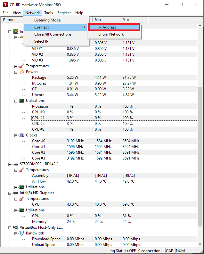Select the Air Flow temperature row
This screenshot has width=204, height=254.
(x=114, y=181)
